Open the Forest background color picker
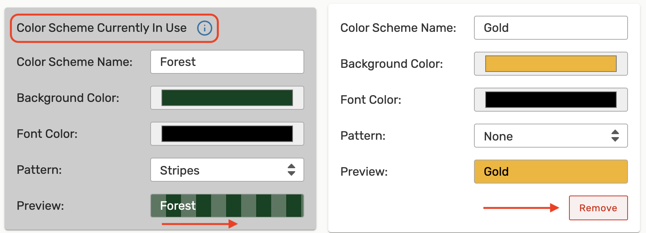The width and height of the screenshot is (646, 233). (227, 98)
